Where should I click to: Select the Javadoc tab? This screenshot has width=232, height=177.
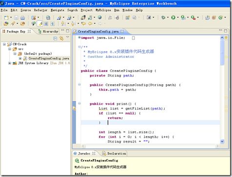84,153
